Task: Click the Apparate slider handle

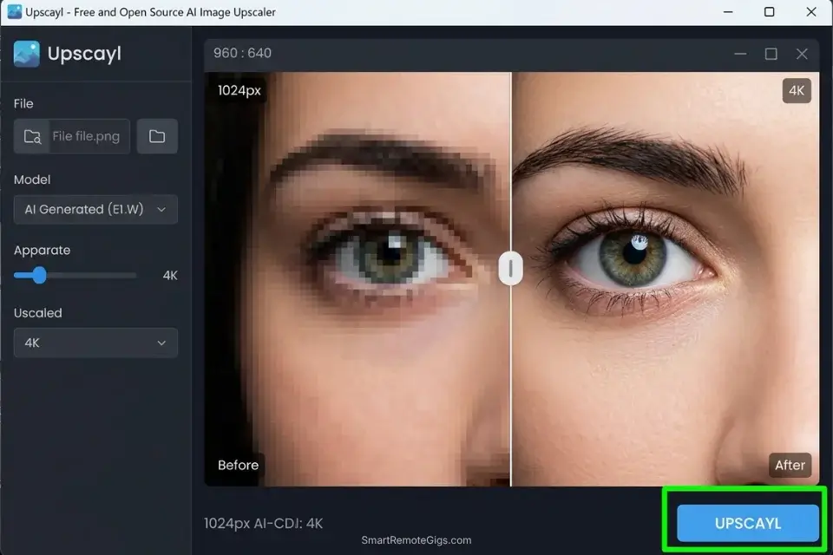Action: [39, 275]
